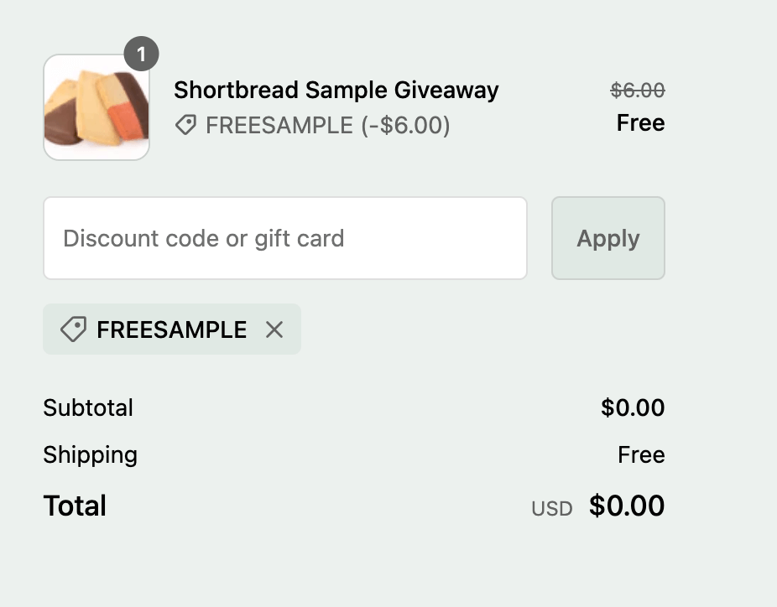Remove the FREESAMPLE discount code
Viewport: 777px width, 607px height.
point(274,329)
